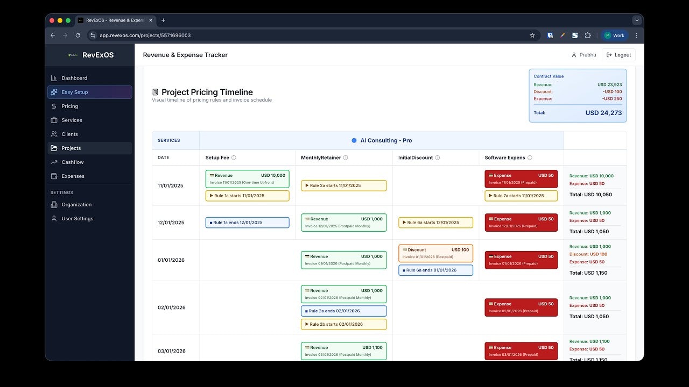Click the AI Consulting - Pro service header
The image size is (689, 387).
382,140
